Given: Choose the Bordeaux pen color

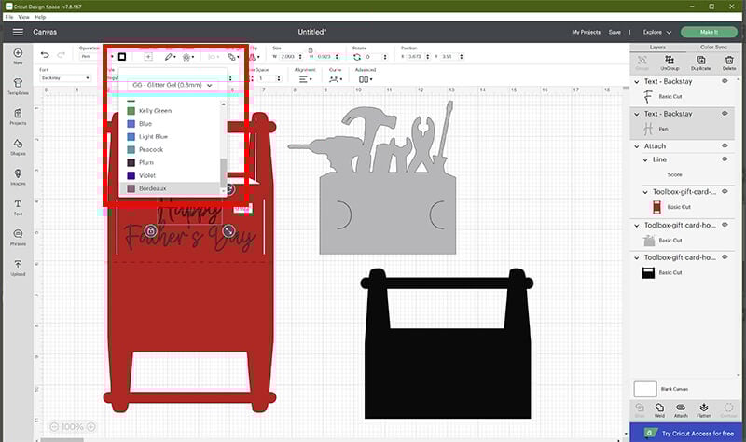Looking at the screenshot, I should 151,188.
